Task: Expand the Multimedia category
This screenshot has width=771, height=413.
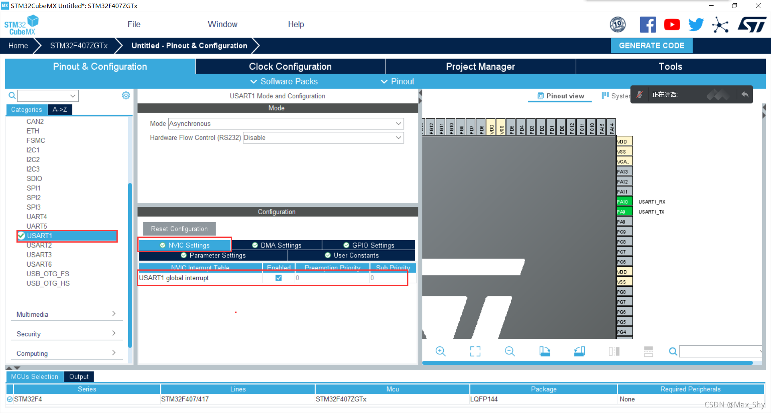Action: coord(66,314)
